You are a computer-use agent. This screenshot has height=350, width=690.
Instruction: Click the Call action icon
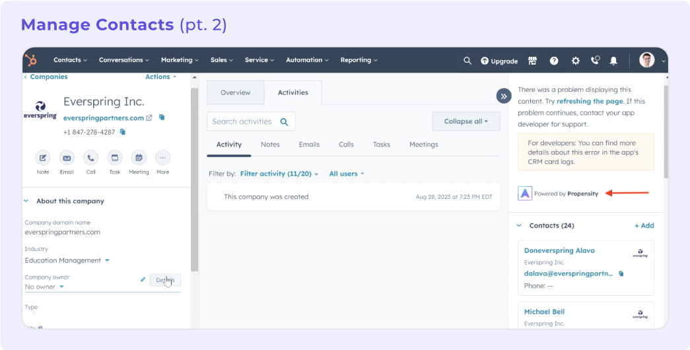[x=90, y=158]
